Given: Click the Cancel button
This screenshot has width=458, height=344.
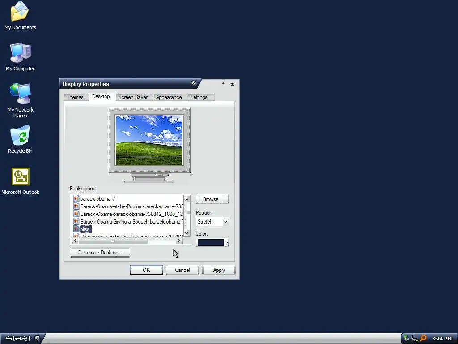Looking at the screenshot, I should [182, 270].
